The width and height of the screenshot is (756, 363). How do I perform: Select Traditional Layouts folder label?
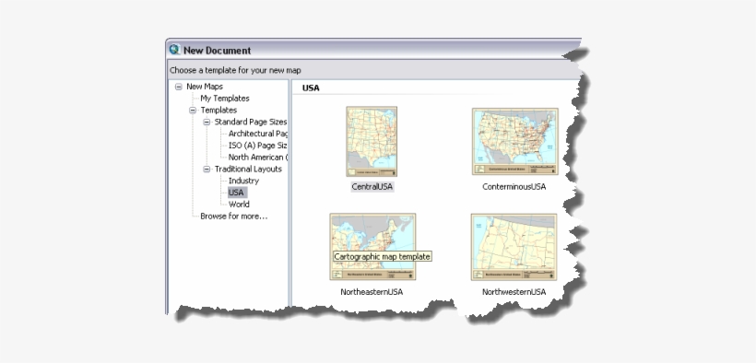tap(248, 170)
